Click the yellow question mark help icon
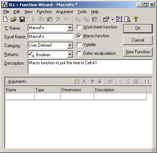The image size is (157, 153). [x=136, y=19]
